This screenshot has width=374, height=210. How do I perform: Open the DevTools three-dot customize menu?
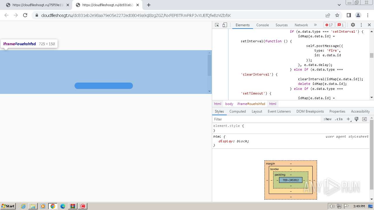(361, 25)
